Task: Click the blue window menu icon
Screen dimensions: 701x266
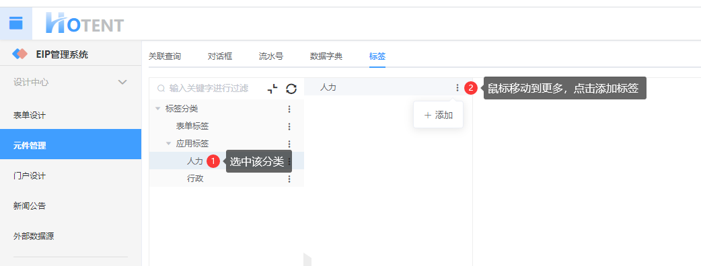Action: [x=15, y=24]
